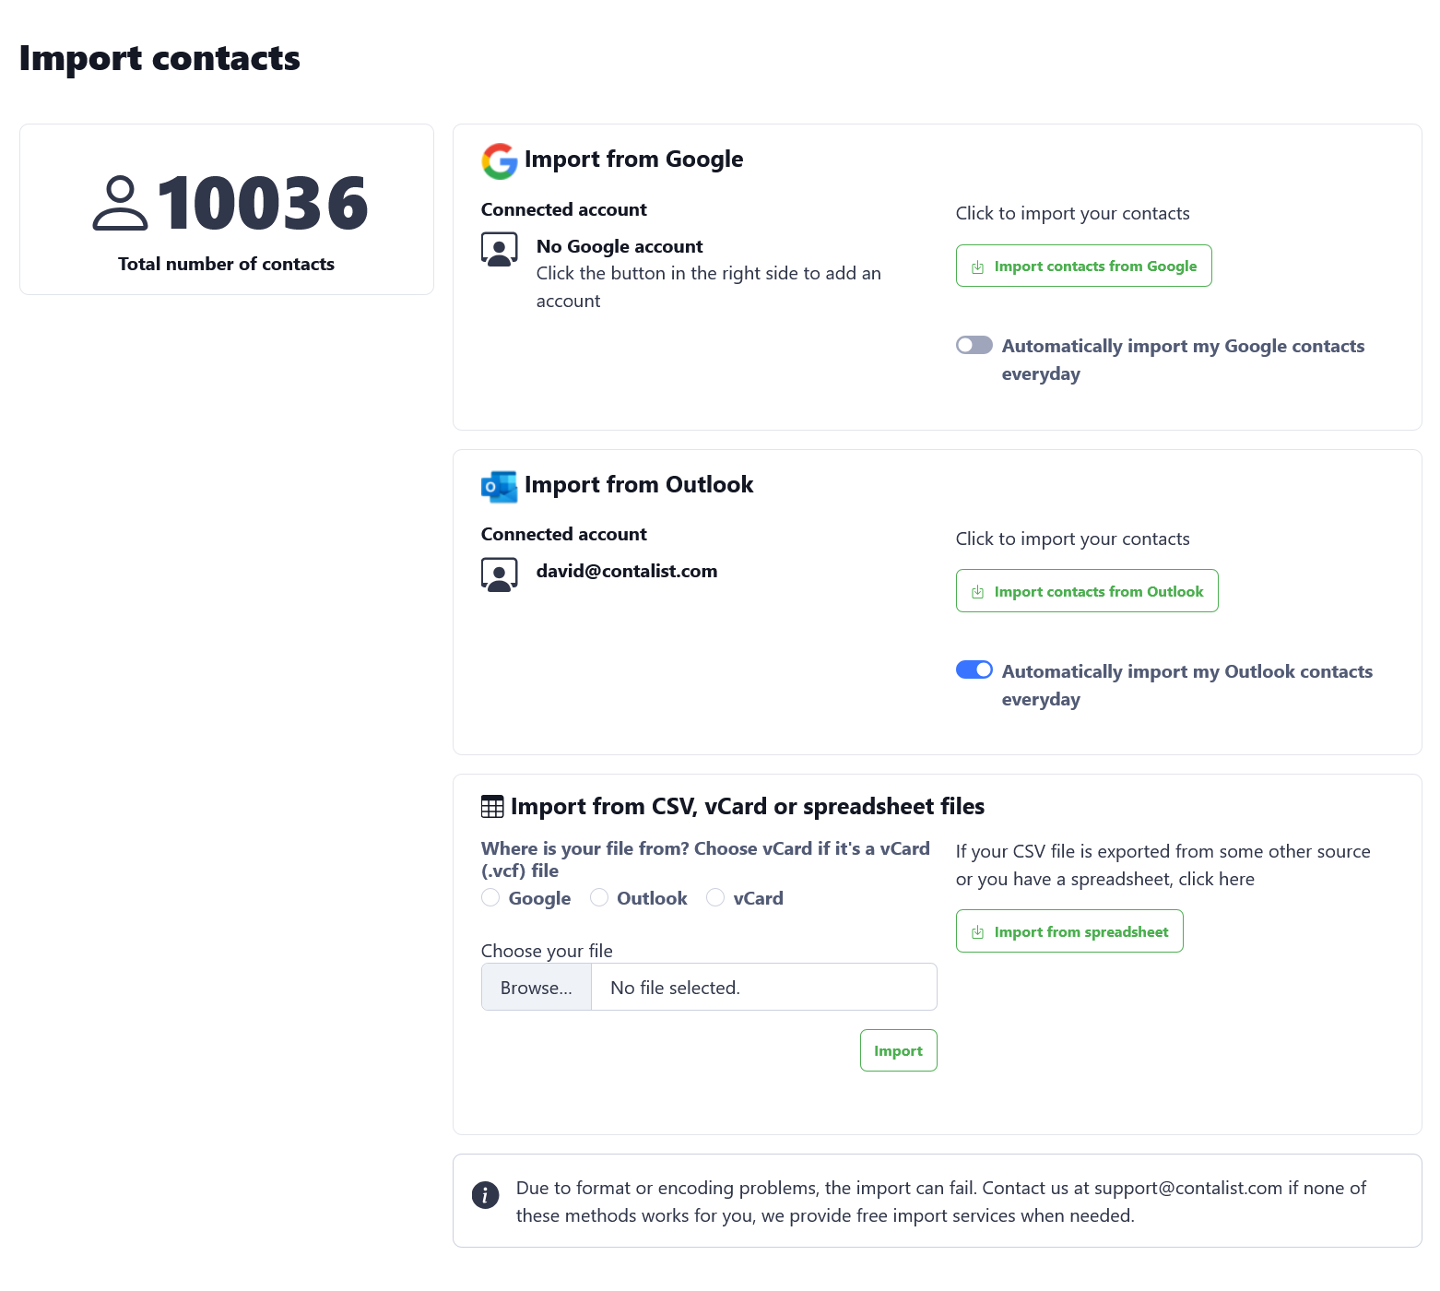
Task: Click the info icon in the notice box
Action: tap(485, 1194)
